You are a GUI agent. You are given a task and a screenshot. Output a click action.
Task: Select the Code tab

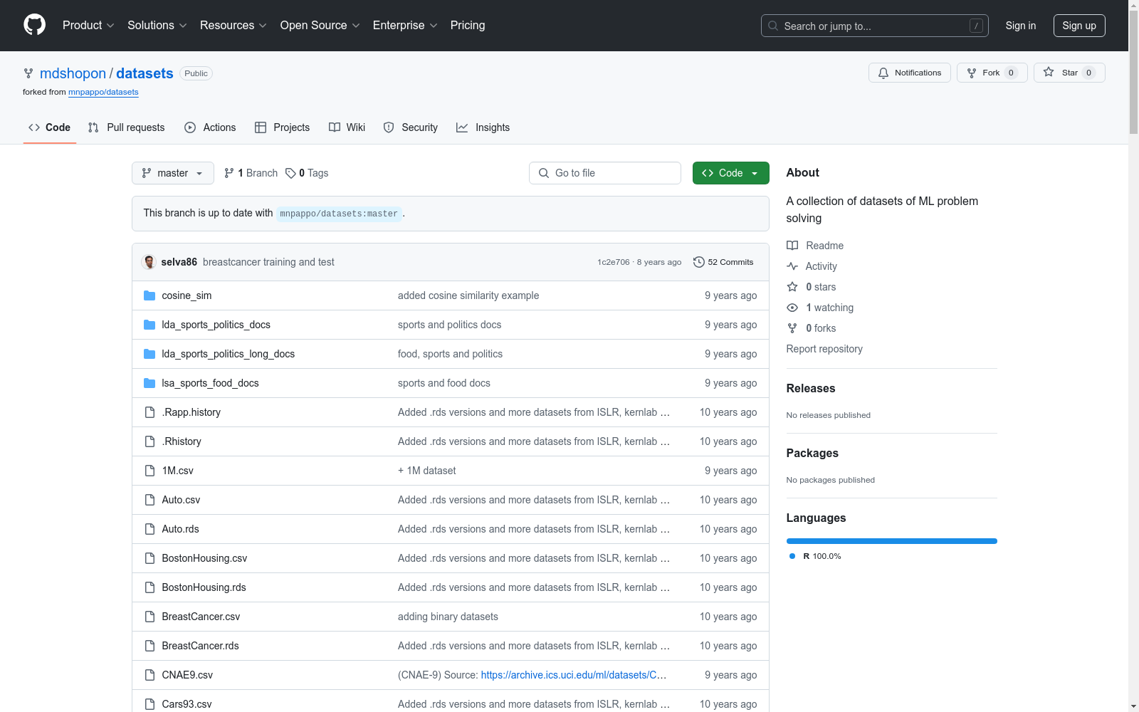(x=49, y=127)
